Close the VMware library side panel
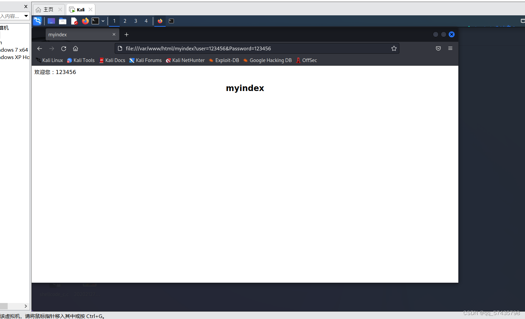The height and width of the screenshot is (319, 525). [x=26, y=6]
